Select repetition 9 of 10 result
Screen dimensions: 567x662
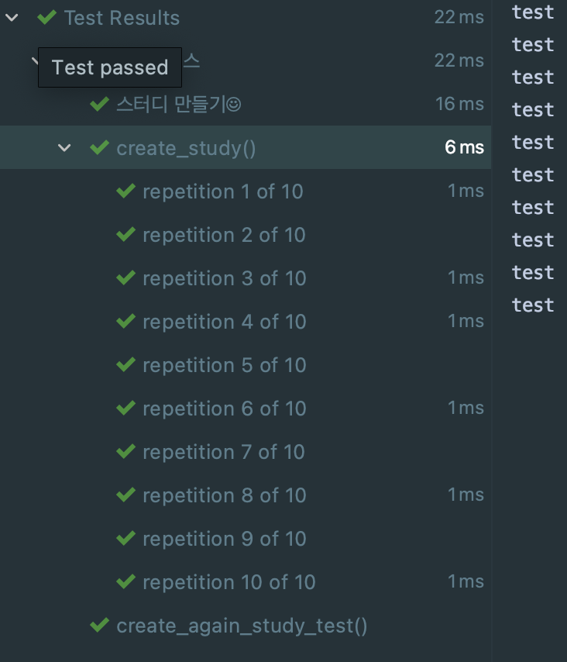click(x=224, y=538)
